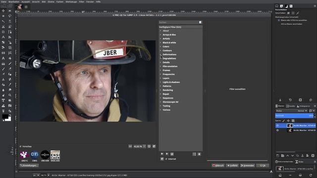Expand the Lights & shadows filter category
The height and width of the screenshot is (178, 317).
[x=160, y=82]
